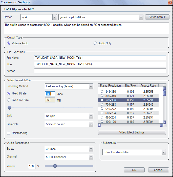Choose the 800x340 resolution option
The height and width of the screenshot is (177, 173).
pos(102,96)
